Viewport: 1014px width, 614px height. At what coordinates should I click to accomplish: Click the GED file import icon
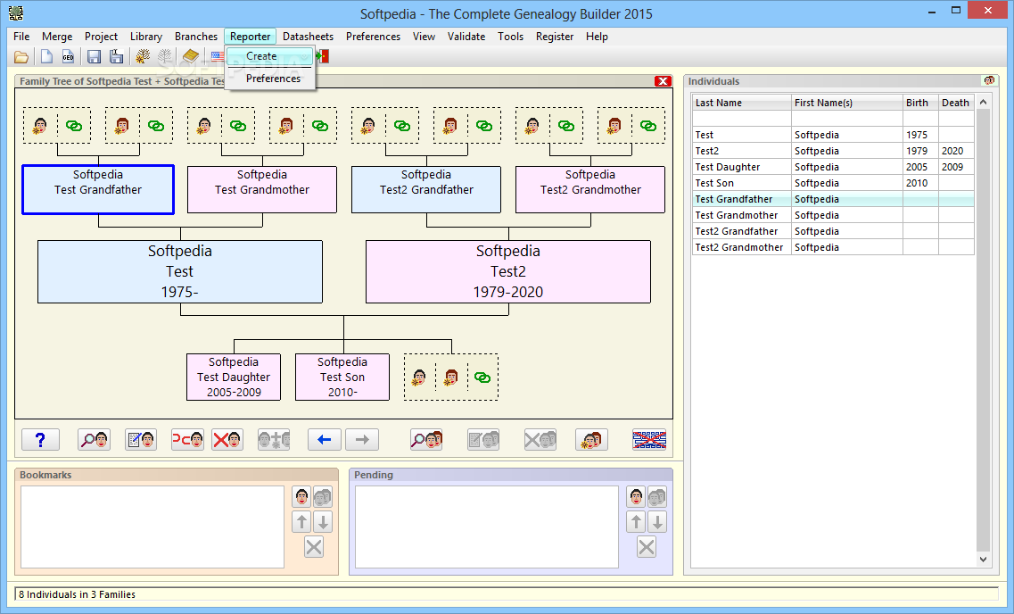coord(68,57)
